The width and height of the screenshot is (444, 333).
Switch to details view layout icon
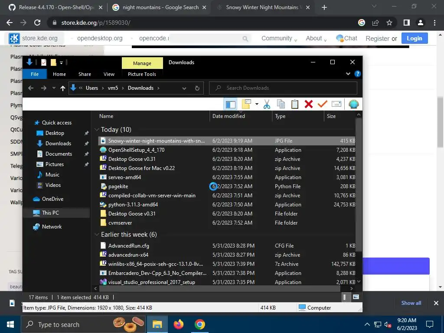point(345,297)
